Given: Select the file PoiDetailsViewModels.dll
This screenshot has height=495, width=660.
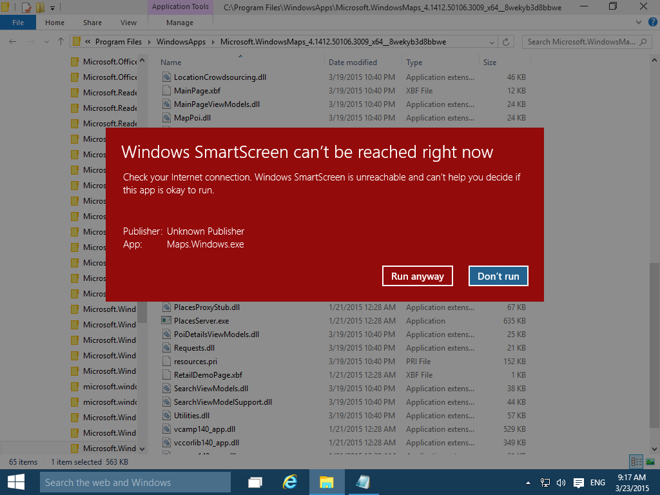Looking at the screenshot, I should point(217,335).
